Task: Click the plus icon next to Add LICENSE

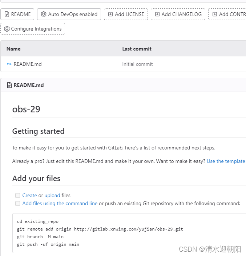Action: 110,15
